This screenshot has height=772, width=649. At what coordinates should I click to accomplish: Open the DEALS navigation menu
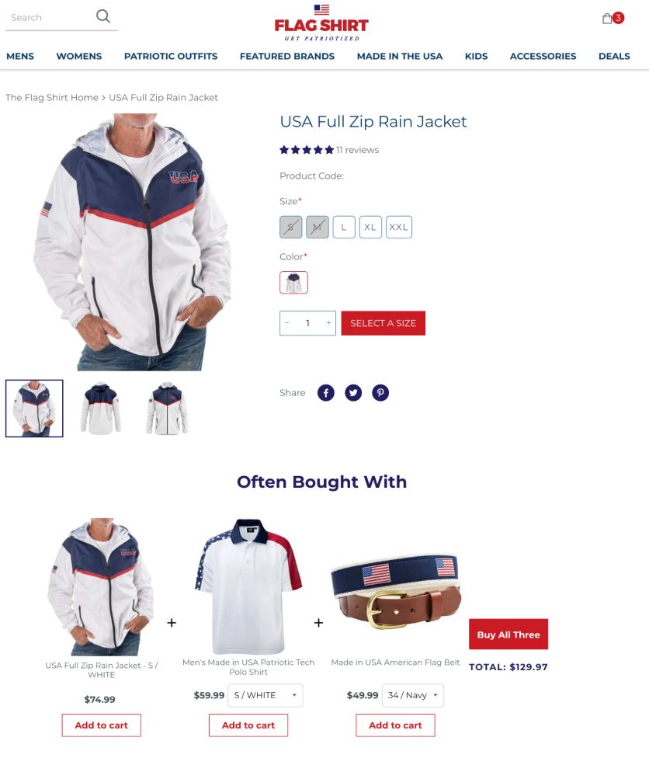pos(614,56)
